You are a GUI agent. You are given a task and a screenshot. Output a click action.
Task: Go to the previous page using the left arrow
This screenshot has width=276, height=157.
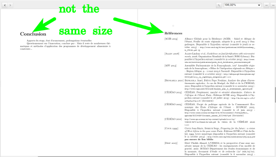pos(5,5)
